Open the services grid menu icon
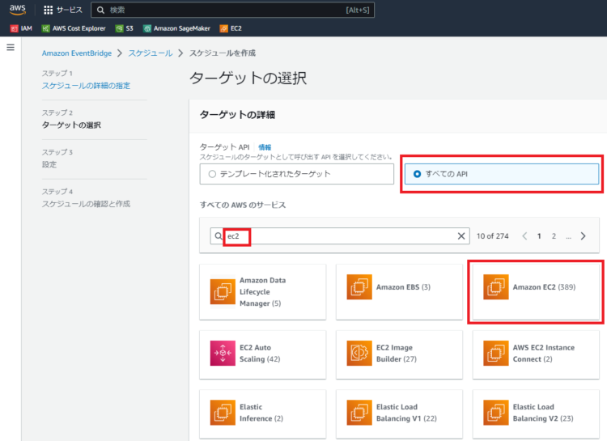This screenshot has height=441, width=607. [48, 10]
